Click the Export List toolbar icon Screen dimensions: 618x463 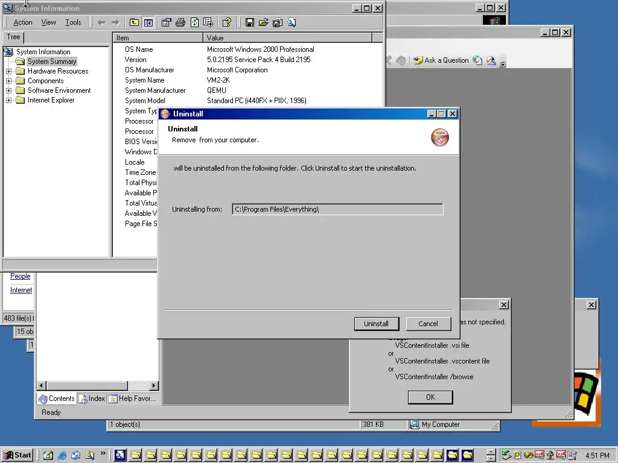coord(208,22)
